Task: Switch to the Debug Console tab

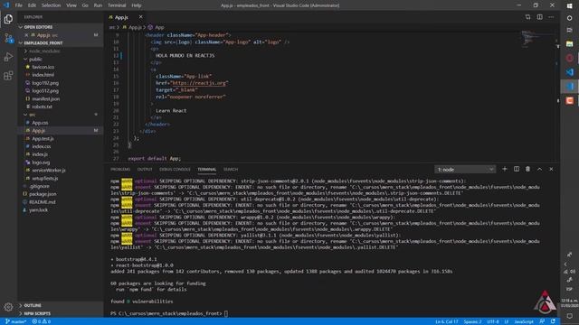Action: point(175,170)
